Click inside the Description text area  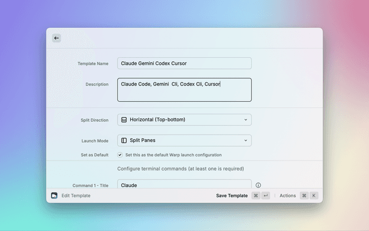[184, 91]
